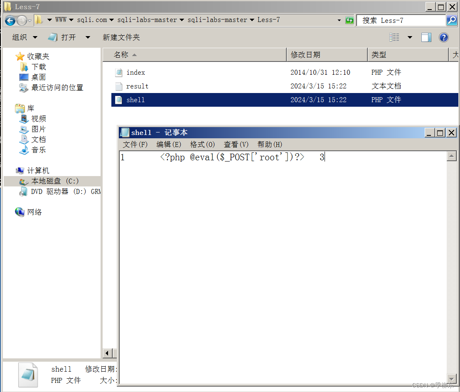Click the first sqli-labs-master breadcrumb
Image resolution: width=460 pixels, height=392 pixels.
(147, 20)
